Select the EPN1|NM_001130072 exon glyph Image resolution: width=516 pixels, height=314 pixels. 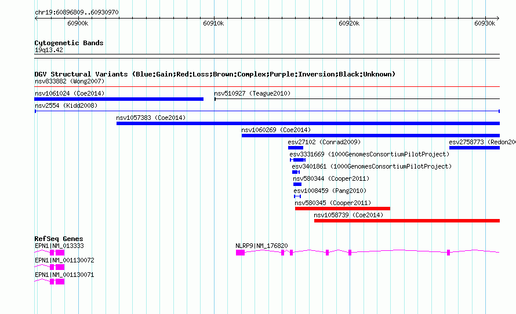[60, 267]
